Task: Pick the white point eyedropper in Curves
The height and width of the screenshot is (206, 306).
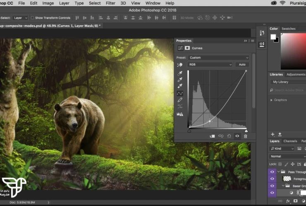Action: click(x=180, y=86)
